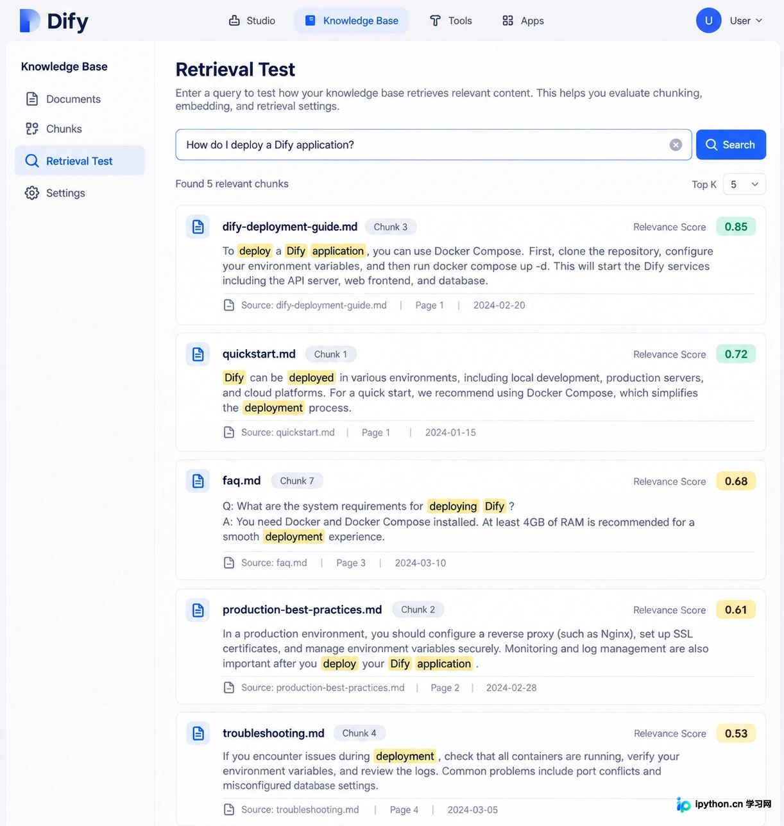Click the 0.85 relevance score badge
Screen dimensions: 784x826
pos(736,227)
